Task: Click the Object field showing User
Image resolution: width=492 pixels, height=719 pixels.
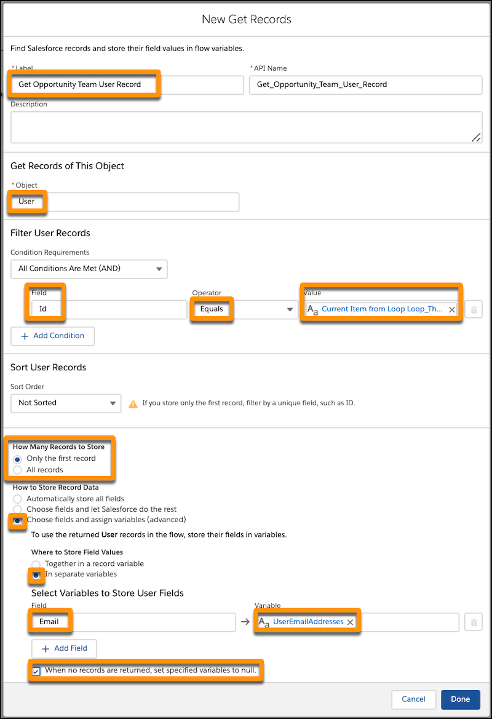Action: [x=125, y=202]
